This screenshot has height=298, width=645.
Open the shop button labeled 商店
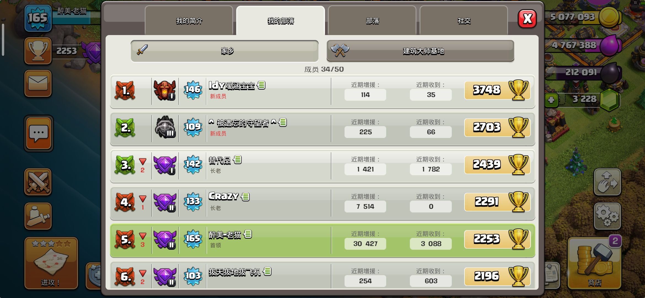594,263
